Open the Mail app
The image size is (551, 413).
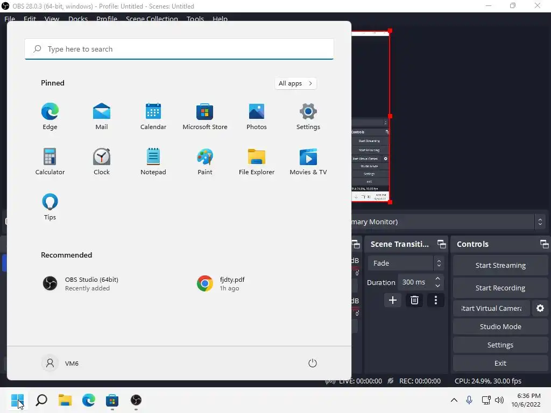click(x=102, y=117)
